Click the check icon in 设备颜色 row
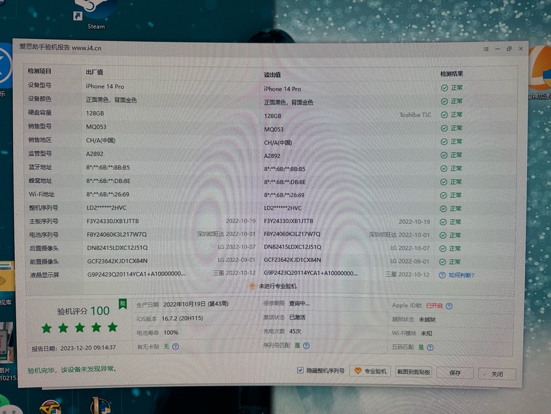551x414 pixels. click(444, 101)
